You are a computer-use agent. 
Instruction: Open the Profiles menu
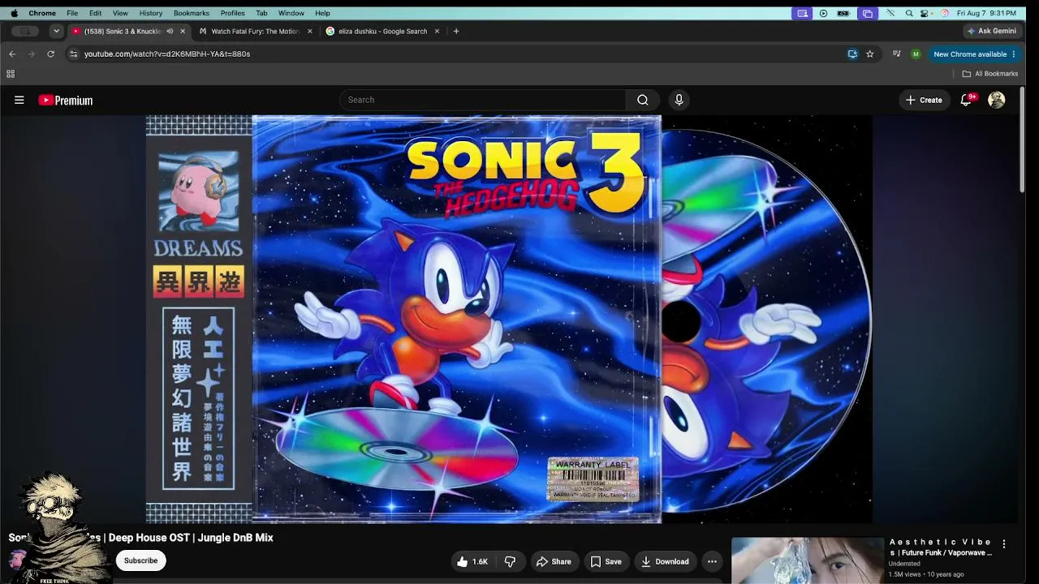coord(233,13)
